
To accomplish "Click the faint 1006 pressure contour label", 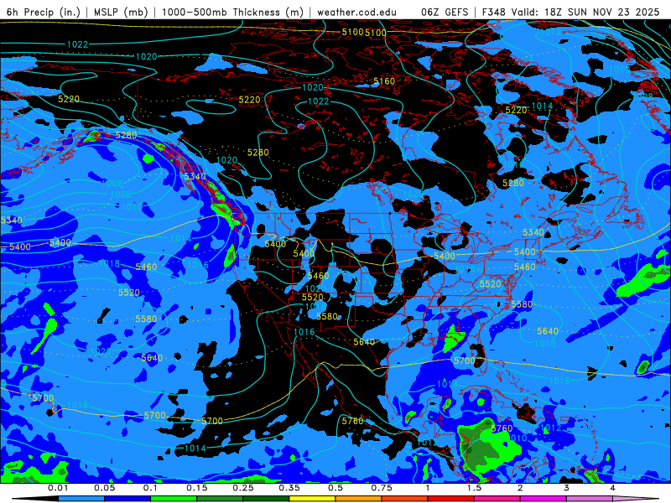I will 112,184.
